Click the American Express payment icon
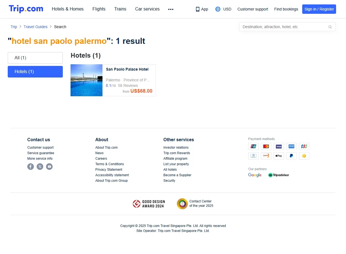 click(x=291, y=146)
